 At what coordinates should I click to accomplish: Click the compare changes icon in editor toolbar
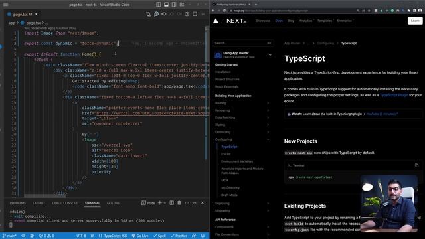pos(148,14)
